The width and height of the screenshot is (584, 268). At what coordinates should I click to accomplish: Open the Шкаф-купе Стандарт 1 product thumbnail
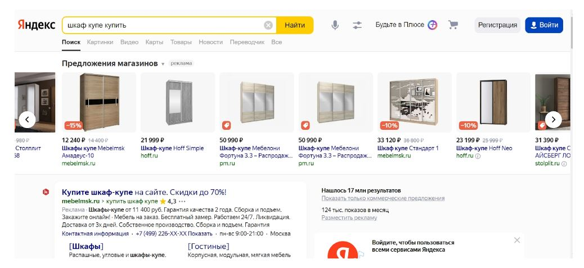coord(415,102)
